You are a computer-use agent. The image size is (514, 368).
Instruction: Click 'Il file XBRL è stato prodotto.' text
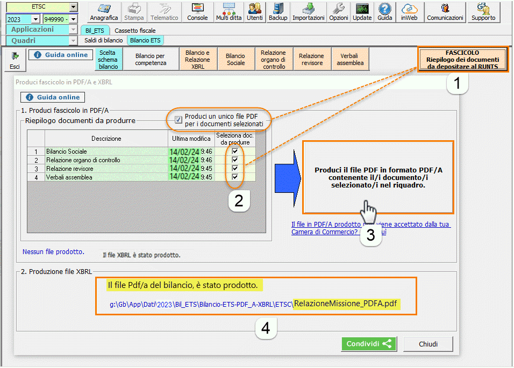[141, 255]
